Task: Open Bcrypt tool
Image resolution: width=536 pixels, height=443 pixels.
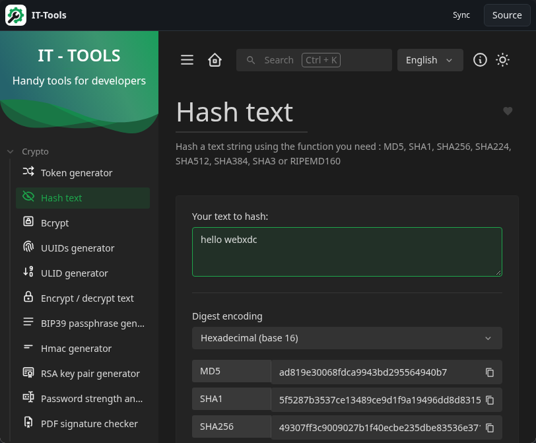Action: click(83, 223)
